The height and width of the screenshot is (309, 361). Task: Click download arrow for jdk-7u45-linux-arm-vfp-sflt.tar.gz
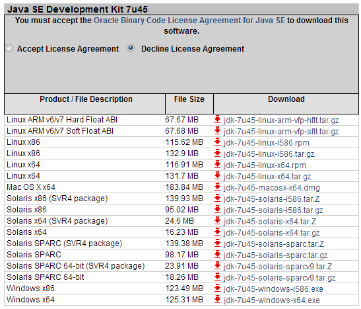[217, 131]
